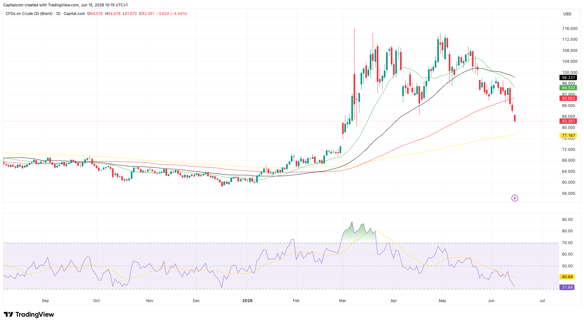Click the May label on time axis
This screenshot has width=584, height=324.
[442, 301]
